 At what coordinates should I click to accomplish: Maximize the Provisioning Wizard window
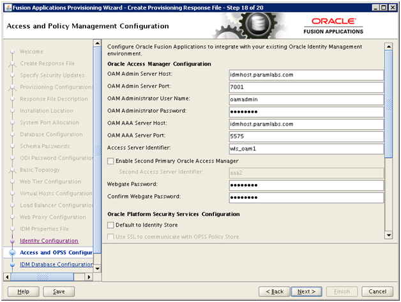tap(384, 8)
